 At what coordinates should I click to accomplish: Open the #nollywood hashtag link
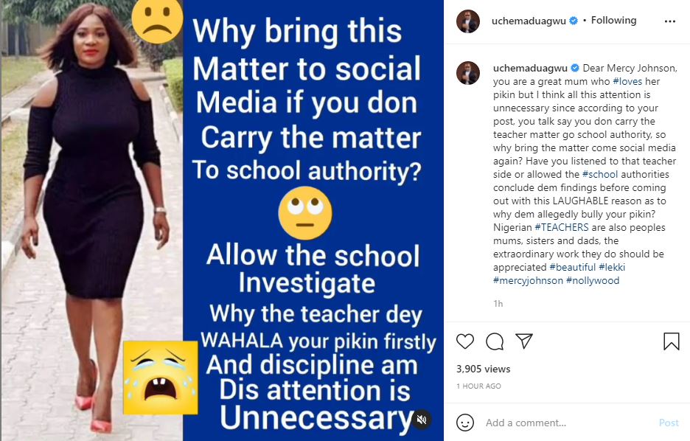593,280
